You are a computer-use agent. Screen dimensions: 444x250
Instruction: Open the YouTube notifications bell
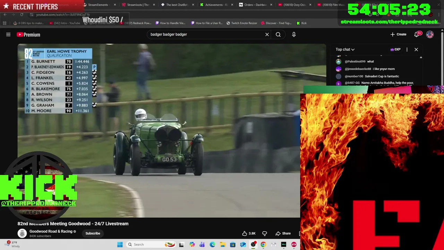point(417,34)
